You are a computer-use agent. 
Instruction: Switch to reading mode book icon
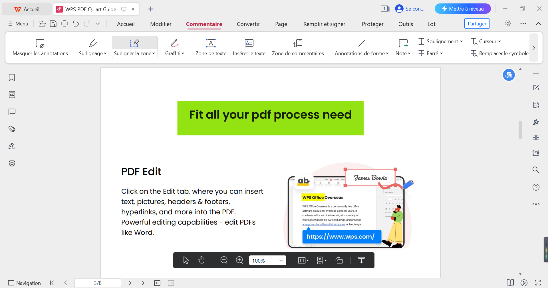point(510,283)
